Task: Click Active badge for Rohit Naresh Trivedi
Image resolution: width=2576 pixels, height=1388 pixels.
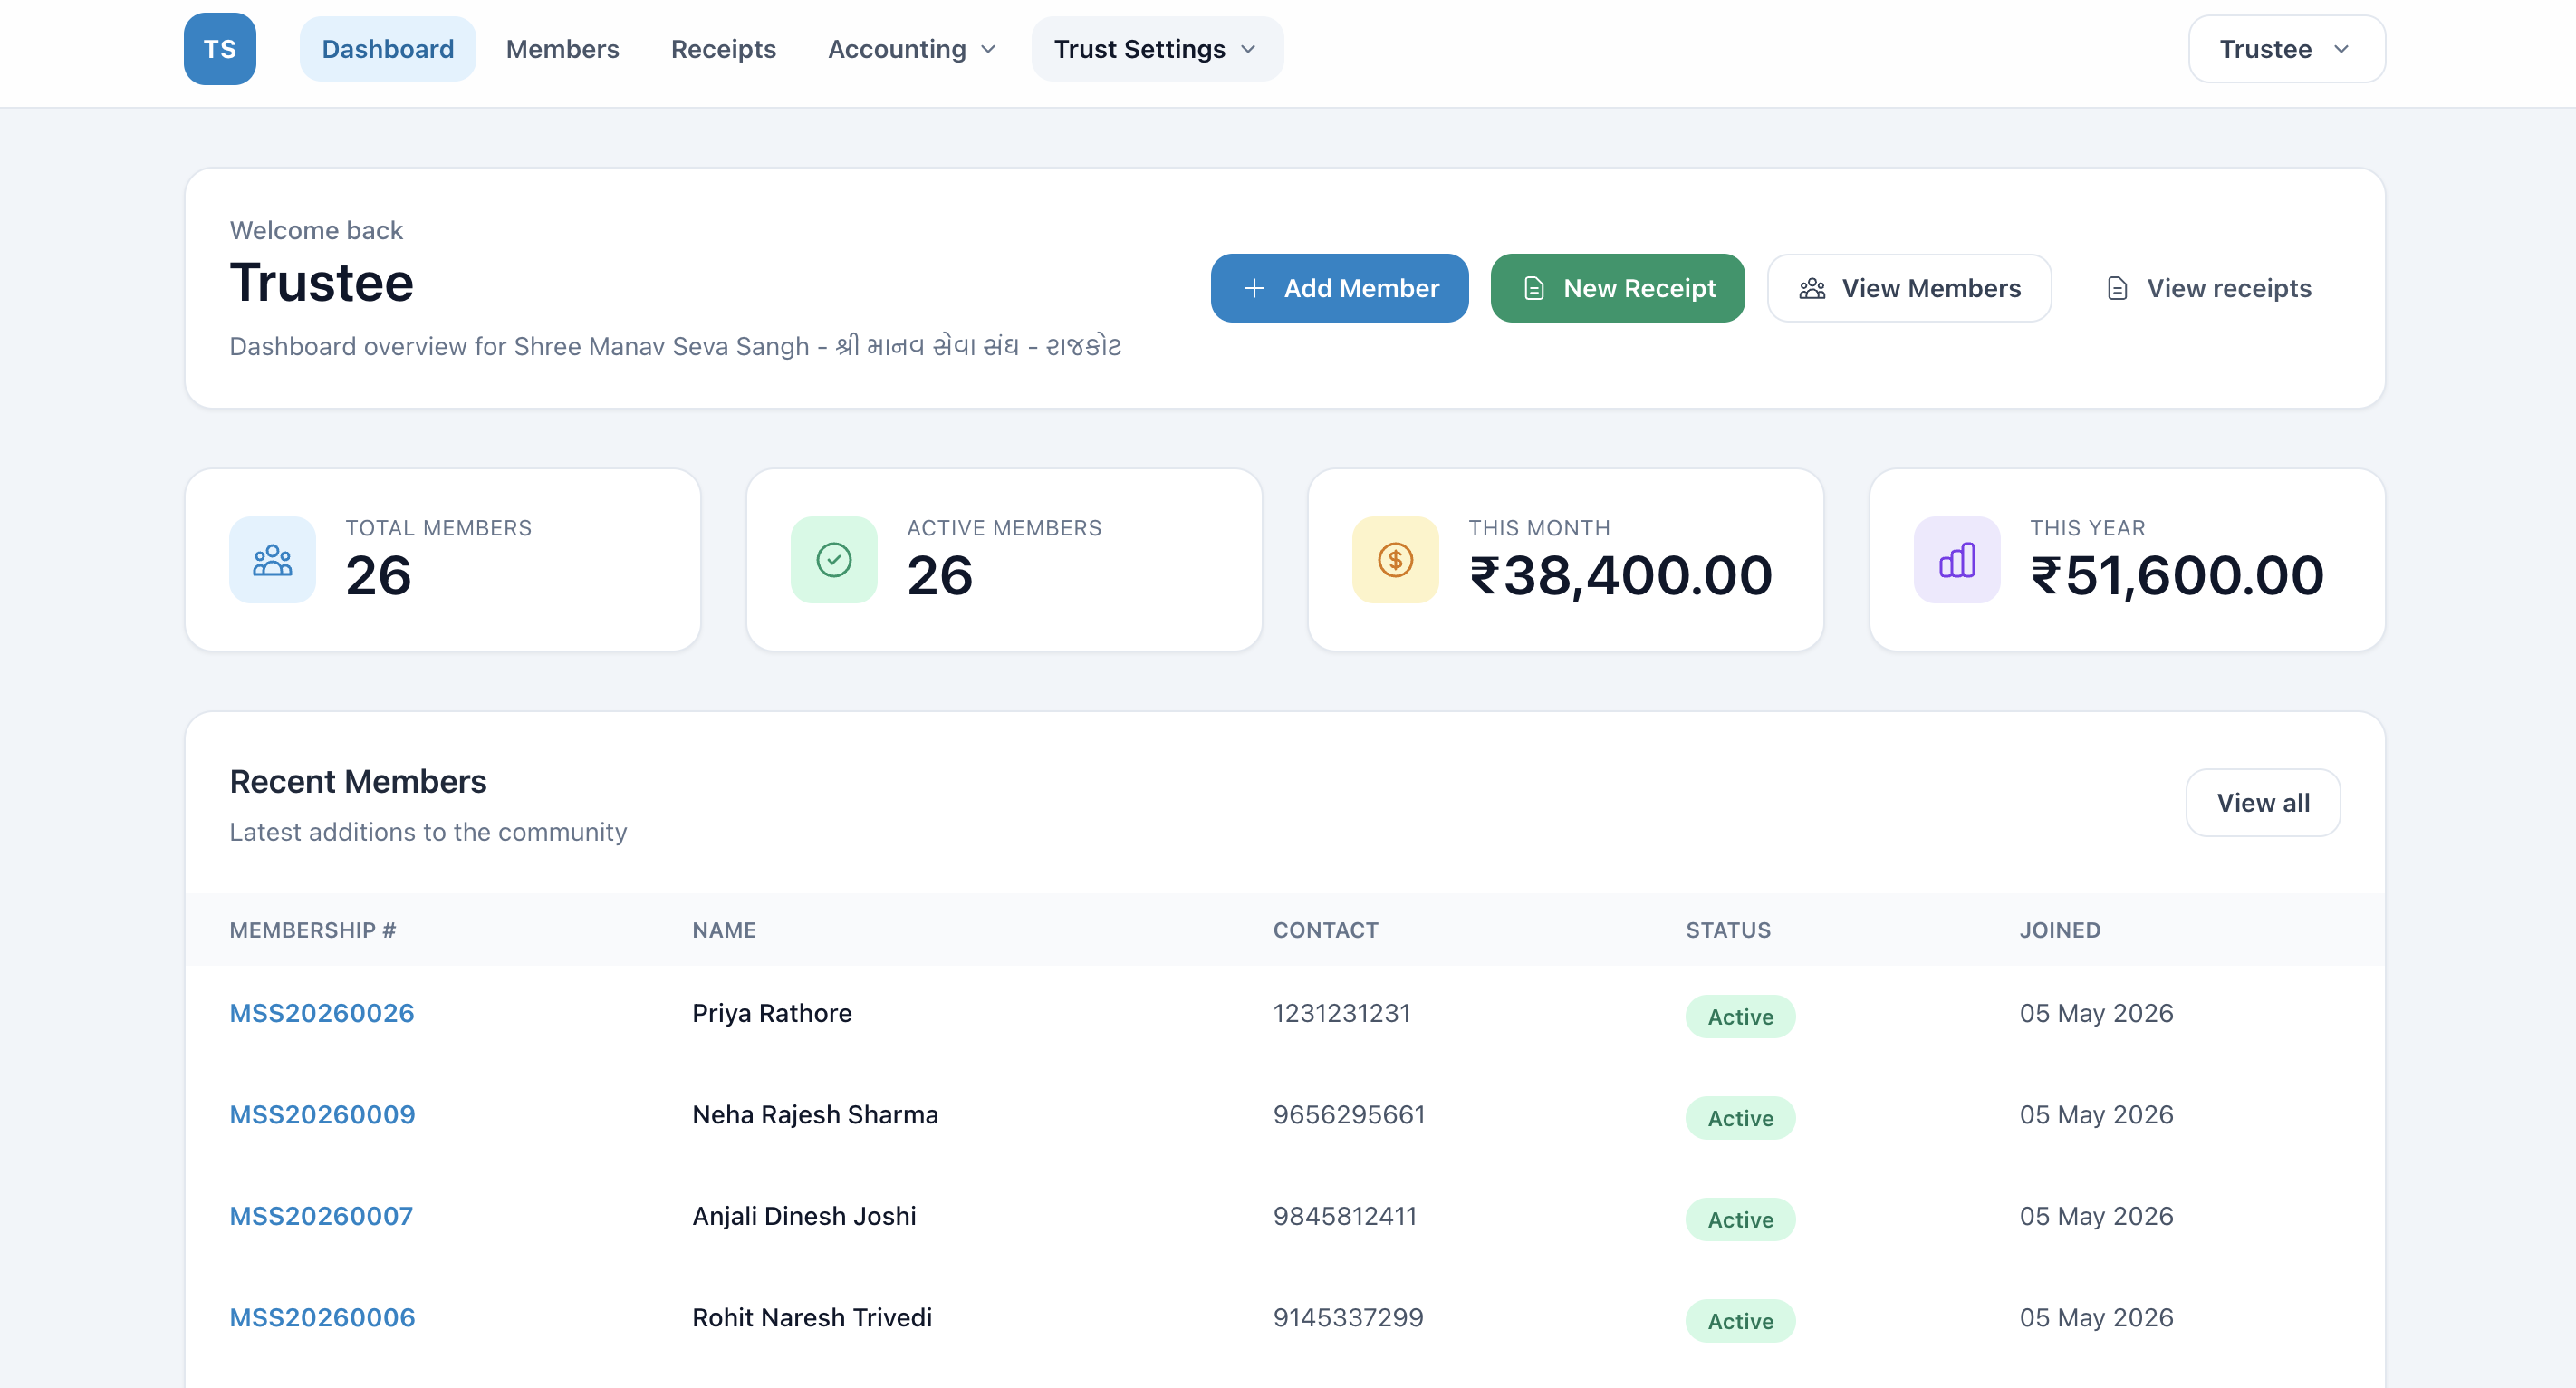Action: coord(1740,1321)
